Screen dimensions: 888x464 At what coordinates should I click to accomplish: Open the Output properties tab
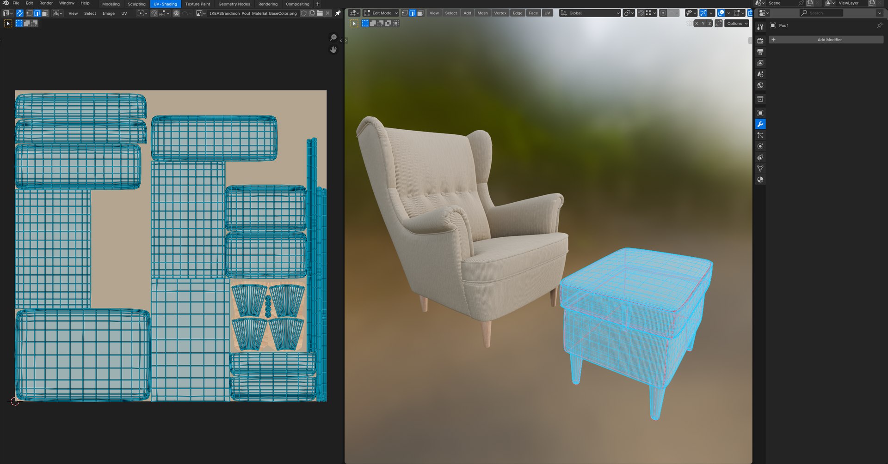[x=760, y=52]
